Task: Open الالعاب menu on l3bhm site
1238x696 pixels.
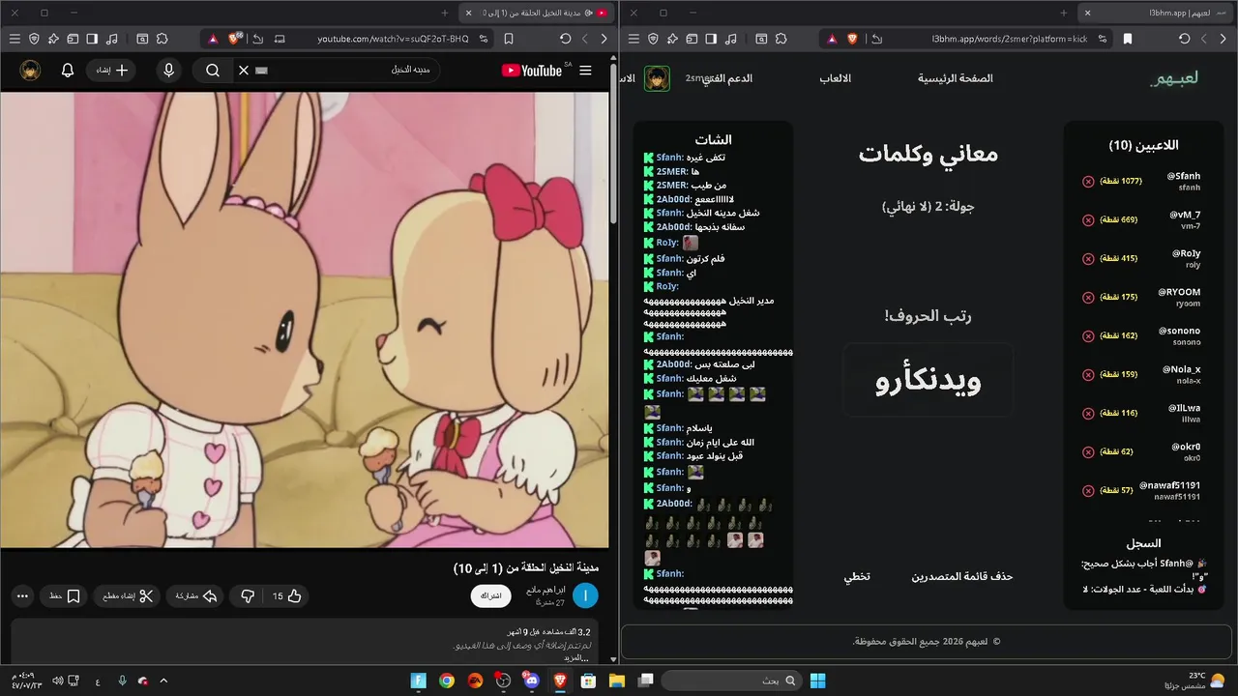Action: coord(836,78)
